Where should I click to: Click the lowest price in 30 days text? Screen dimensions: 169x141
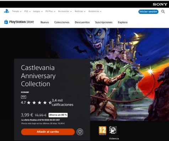43,124
